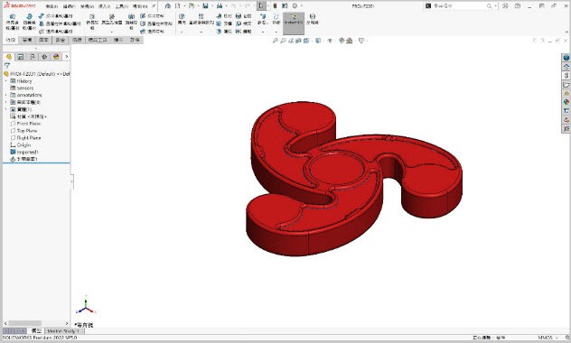The height and width of the screenshot is (343, 571).
Task: Pin the menu bar with the pushpin
Action: point(154,6)
